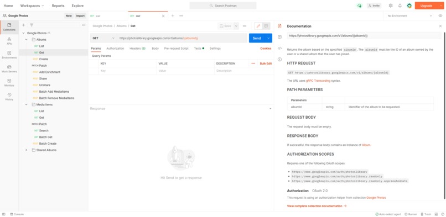Open the APIs sidebar panel

9,41
